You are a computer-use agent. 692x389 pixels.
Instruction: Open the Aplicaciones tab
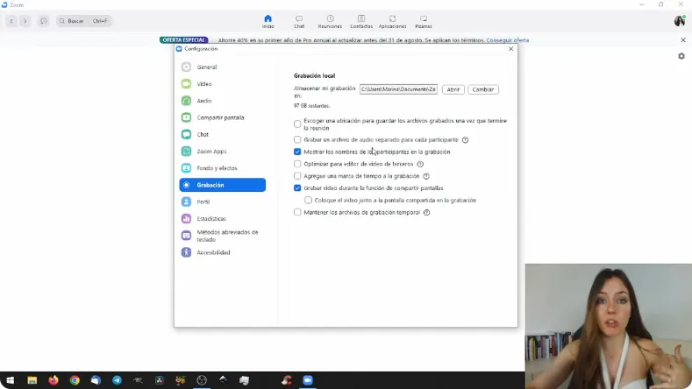pos(392,21)
